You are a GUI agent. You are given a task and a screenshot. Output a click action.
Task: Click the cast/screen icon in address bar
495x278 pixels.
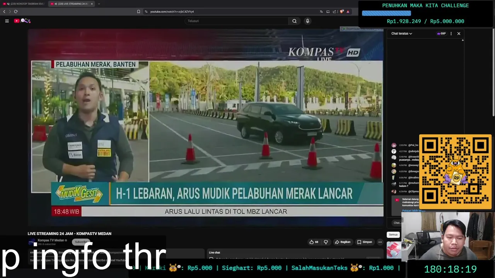(x=328, y=12)
